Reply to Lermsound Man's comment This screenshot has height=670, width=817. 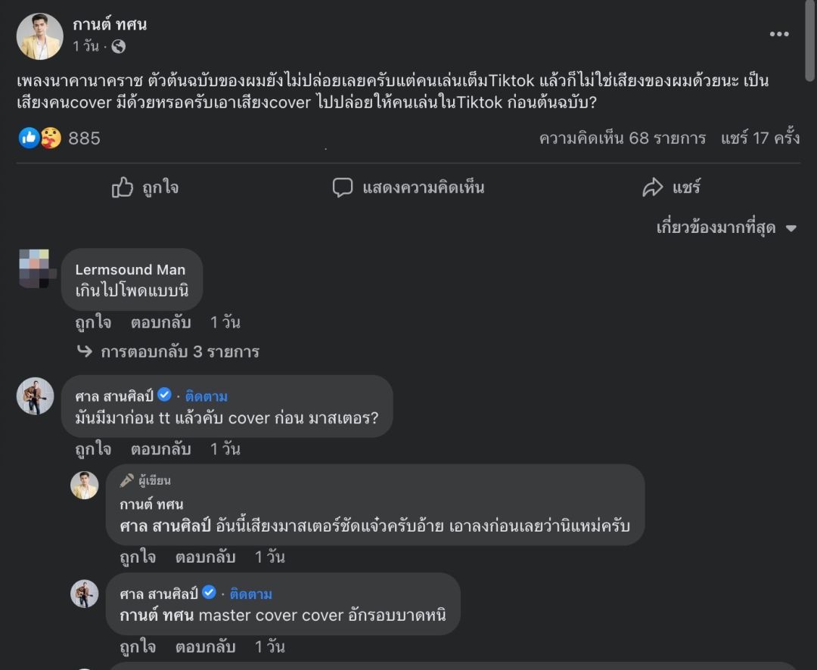(160, 323)
